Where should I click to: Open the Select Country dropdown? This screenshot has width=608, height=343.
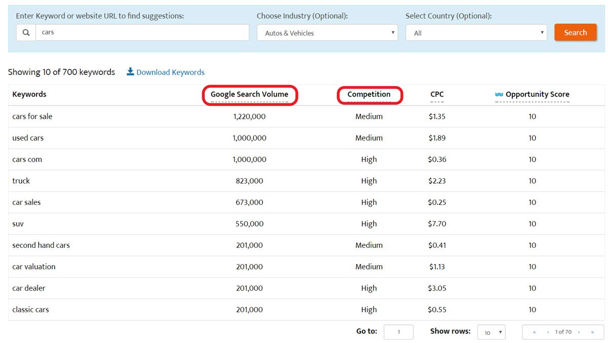[x=476, y=33]
